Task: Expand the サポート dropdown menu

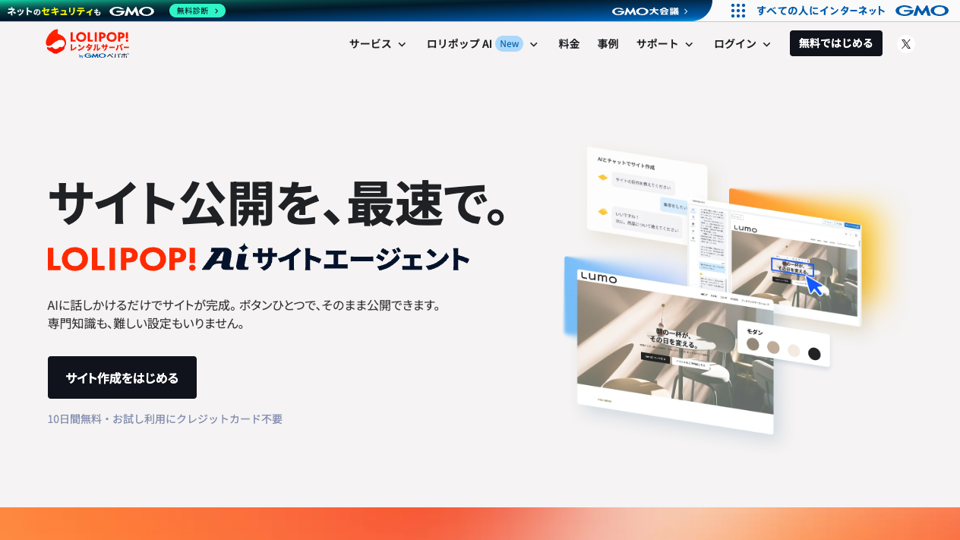Action: tap(665, 44)
